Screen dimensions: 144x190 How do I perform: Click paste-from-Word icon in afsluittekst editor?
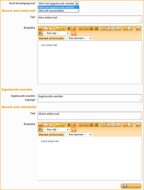(x=40, y=130)
